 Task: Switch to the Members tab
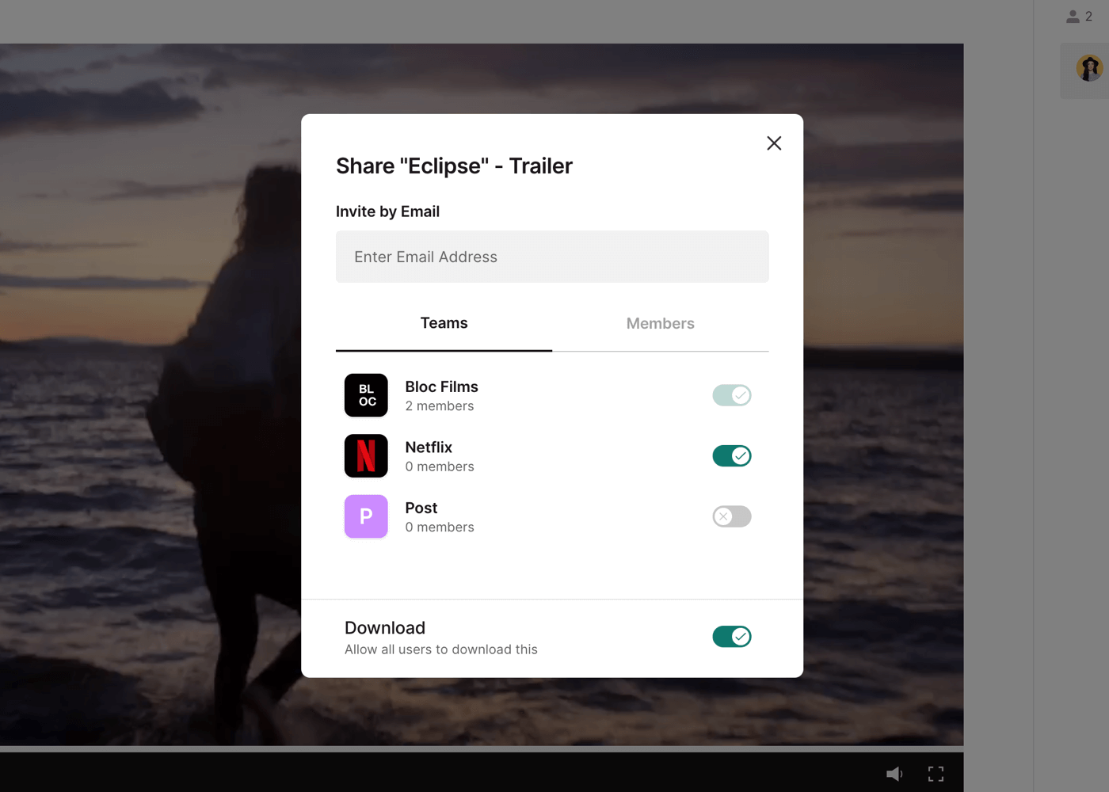[x=660, y=323]
